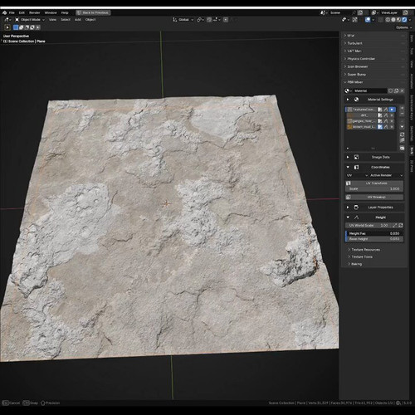Unlink the Material with the X icon
This screenshot has width=415, height=415.
pyautogui.click(x=402, y=90)
